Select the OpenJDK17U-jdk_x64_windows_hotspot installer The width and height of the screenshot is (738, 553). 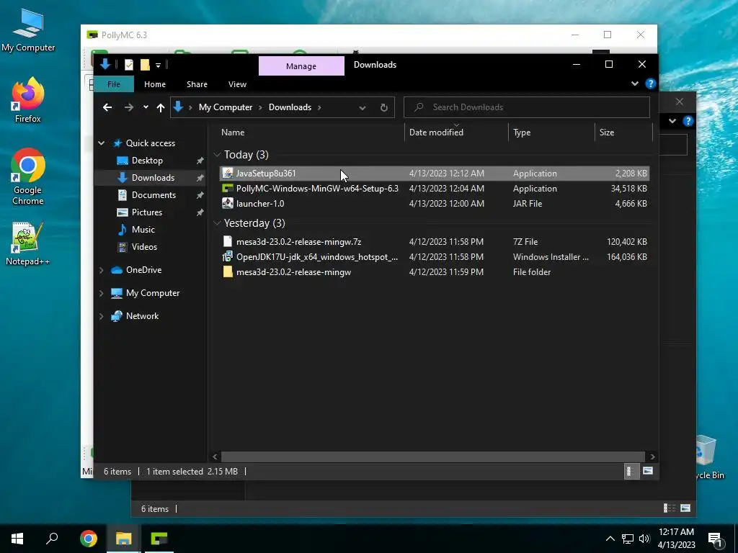tap(435, 257)
